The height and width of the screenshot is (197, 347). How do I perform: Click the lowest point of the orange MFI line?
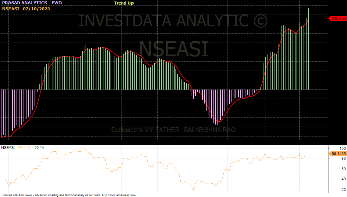pyautogui.click(x=193, y=190)
